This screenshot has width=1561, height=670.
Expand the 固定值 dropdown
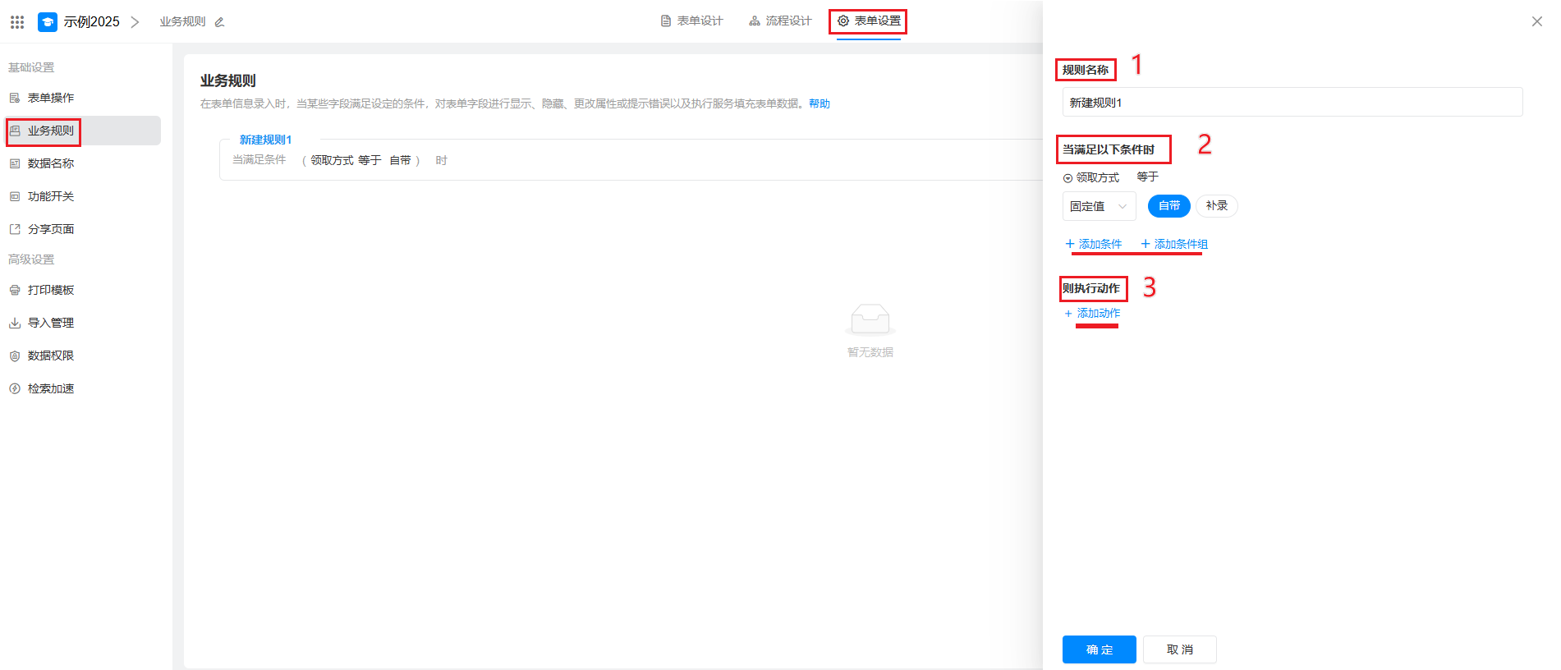1099,206
